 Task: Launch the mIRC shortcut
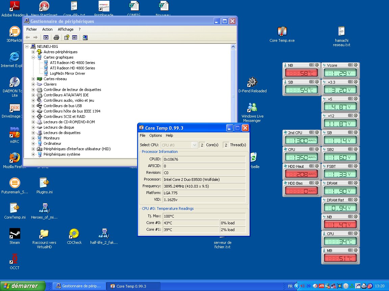(x=15, y=135)
